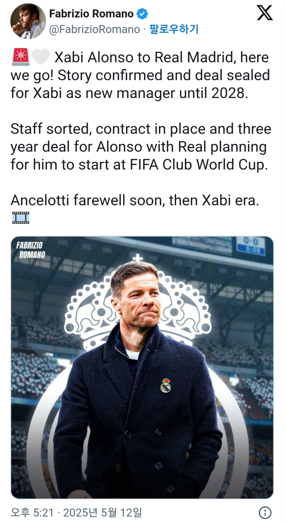Click the 'Ancelotti farewell soon' line

point(135,200)
